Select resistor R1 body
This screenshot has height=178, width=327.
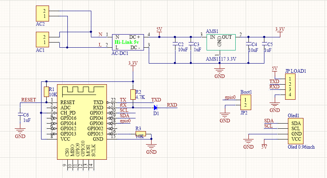(x=46, y=92)
